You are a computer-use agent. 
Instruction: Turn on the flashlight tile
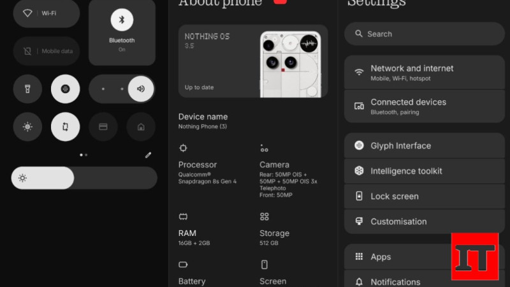click(x=27, y=89)
